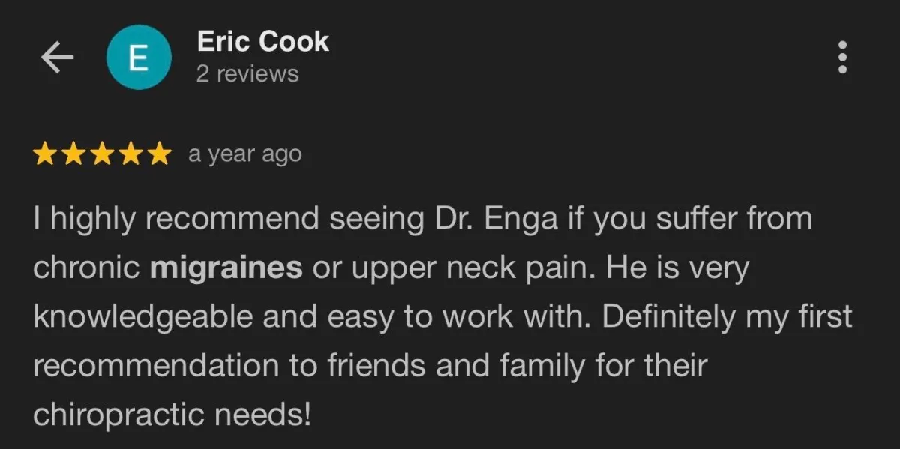Open the three-dot more options menu

(842, 58)
